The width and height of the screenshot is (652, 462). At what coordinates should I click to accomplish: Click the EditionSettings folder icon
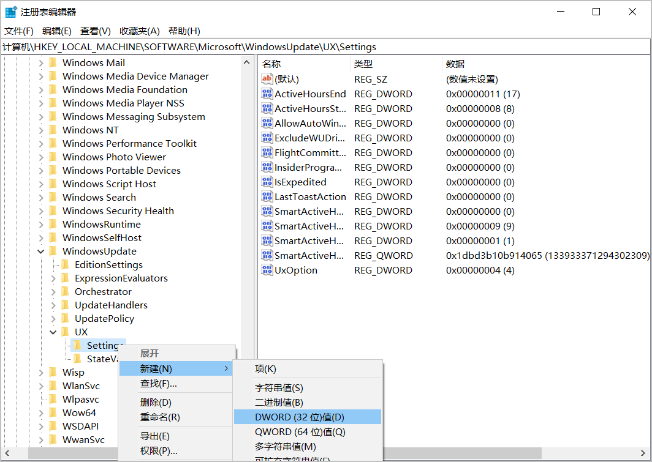point(65,264)
